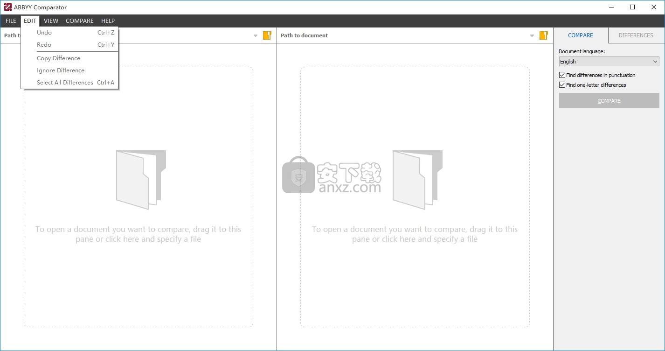Expand left pane document path dropdown arrow
Viewport: 665px width, 351px height.
pos(256,36)
